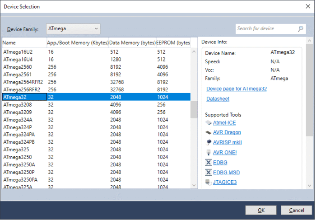Select the ATmega3250A row
This screenshot has width=316, height=220.
(96, 164)
